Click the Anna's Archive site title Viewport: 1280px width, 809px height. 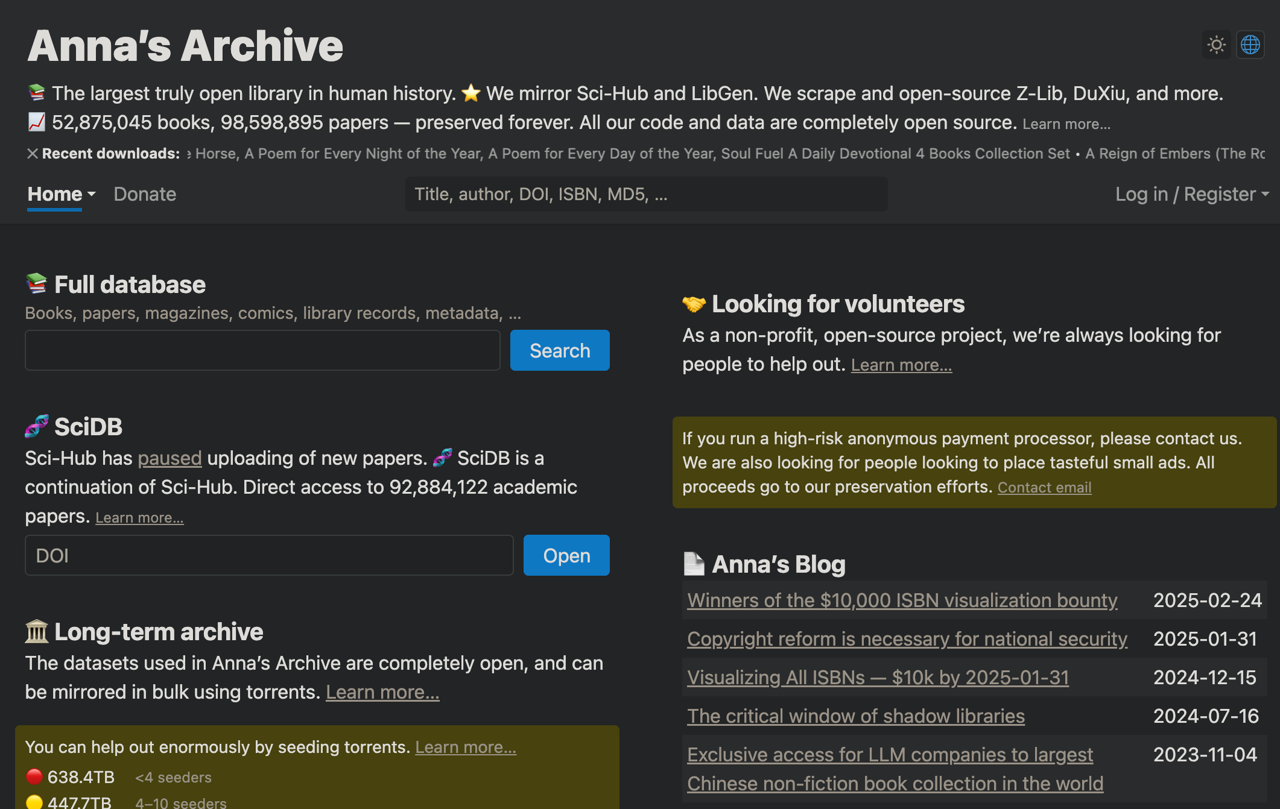click(185, 45)
